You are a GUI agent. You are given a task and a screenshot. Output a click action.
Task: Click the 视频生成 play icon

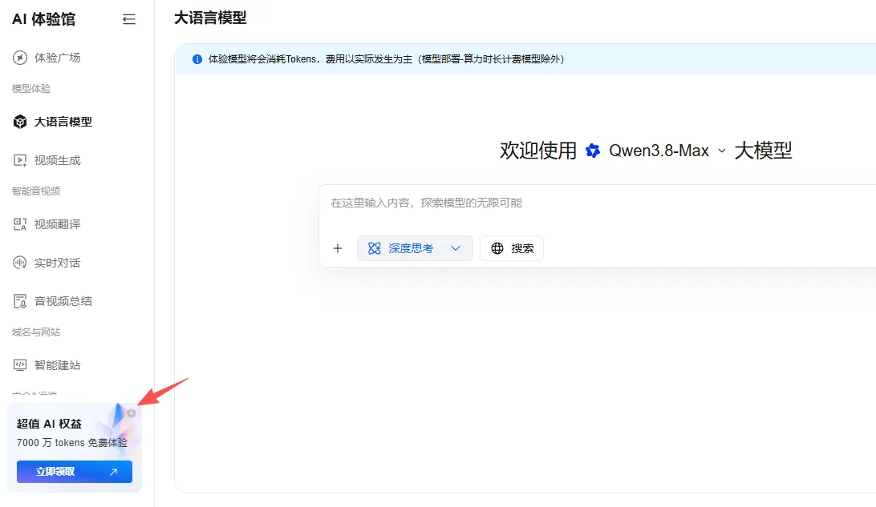click(20, 160)
